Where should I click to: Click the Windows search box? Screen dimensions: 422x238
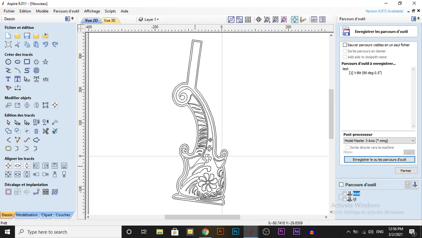pos(68,232)
